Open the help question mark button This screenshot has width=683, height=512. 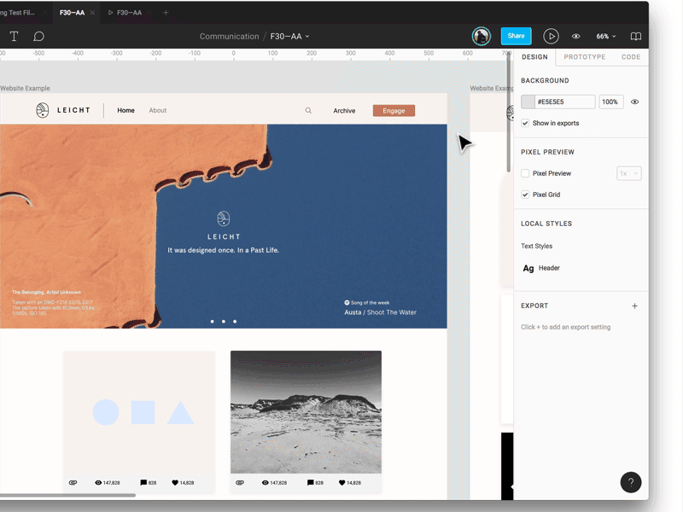pos(631,482)
